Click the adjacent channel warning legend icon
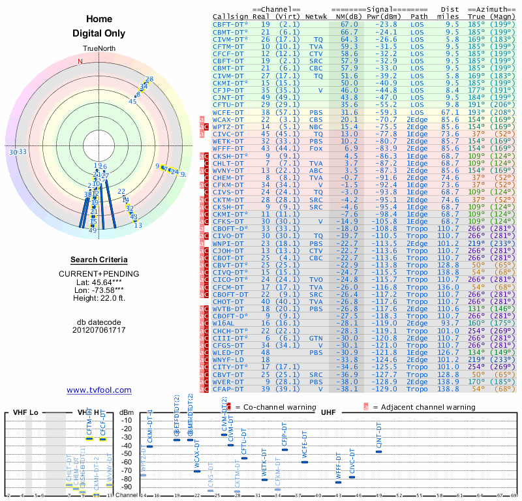The height and width of the screenshot is (501, 522). 366,407
